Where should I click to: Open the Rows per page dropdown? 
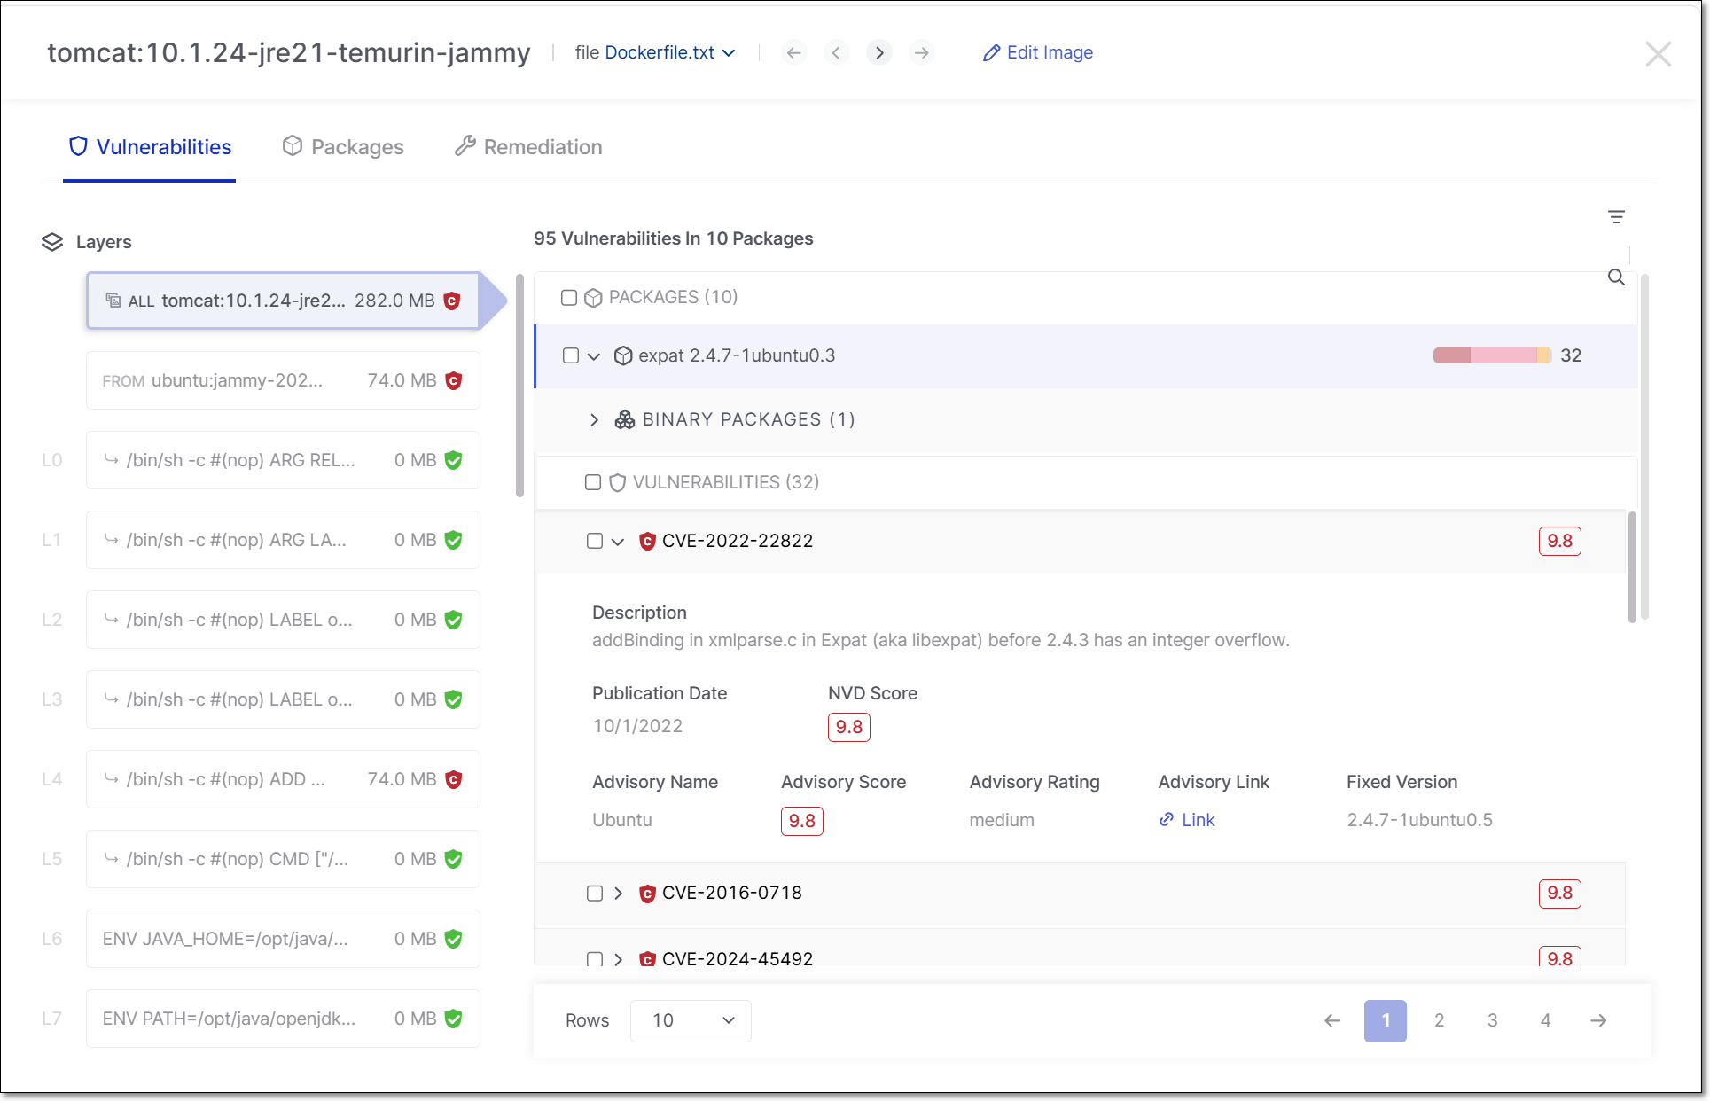coord(691,1020)
